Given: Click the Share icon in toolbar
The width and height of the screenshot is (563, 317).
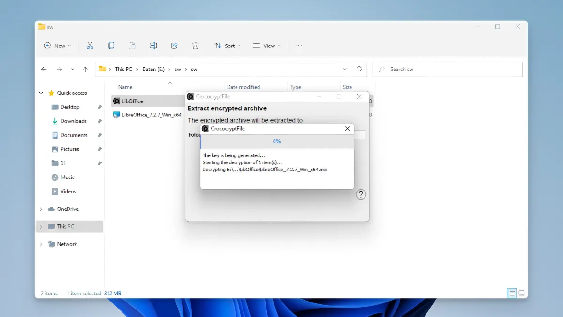Looking at the screenshot, I should 174,46.
